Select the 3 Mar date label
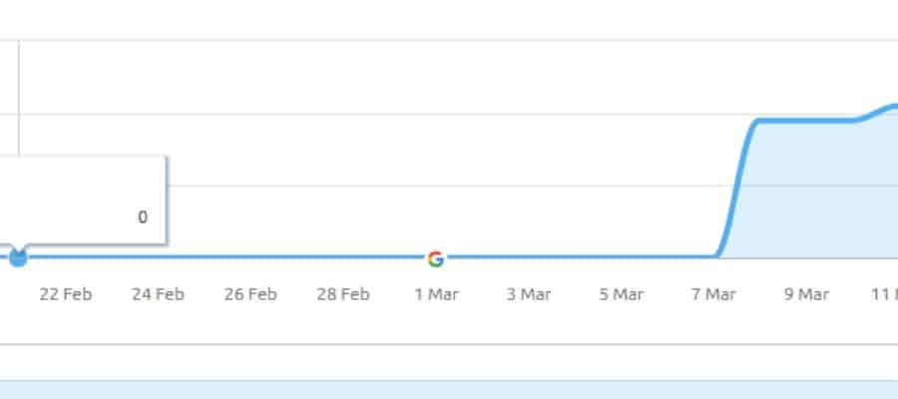The height and width of the screenshot is (399, 898). [529, 294]
